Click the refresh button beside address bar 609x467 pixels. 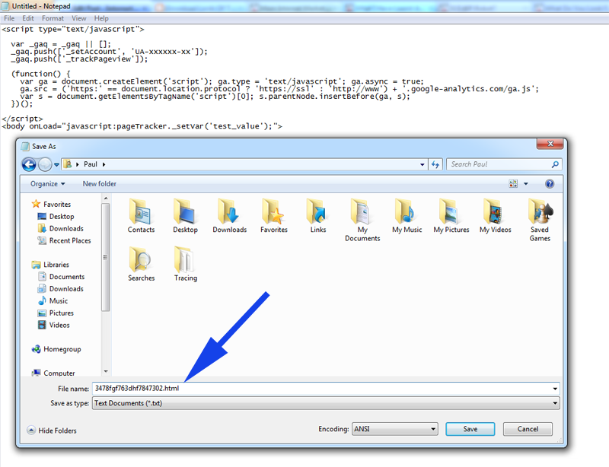tap(435, 164)
